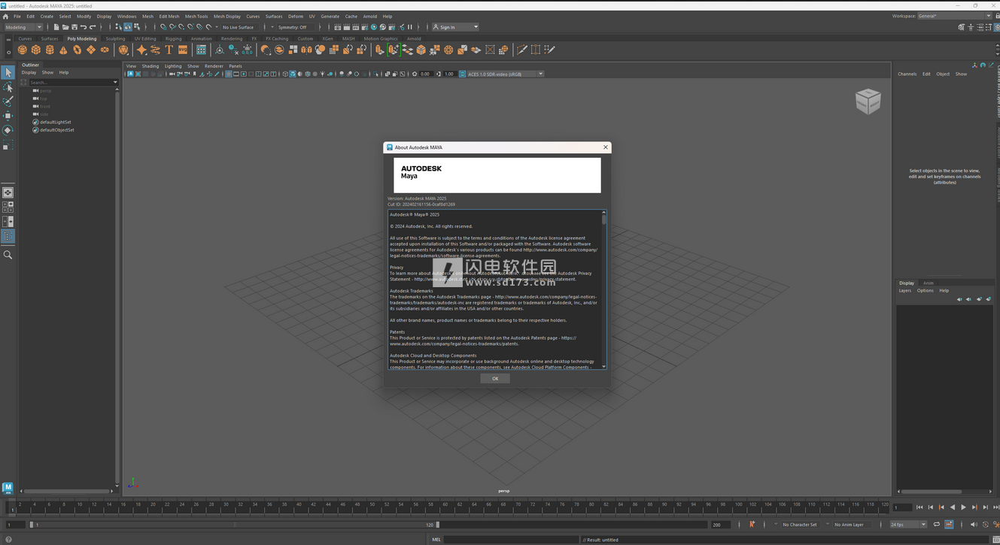Toggle the Outliner panel layout button
Screen dimensions: 1000x545
8,236
